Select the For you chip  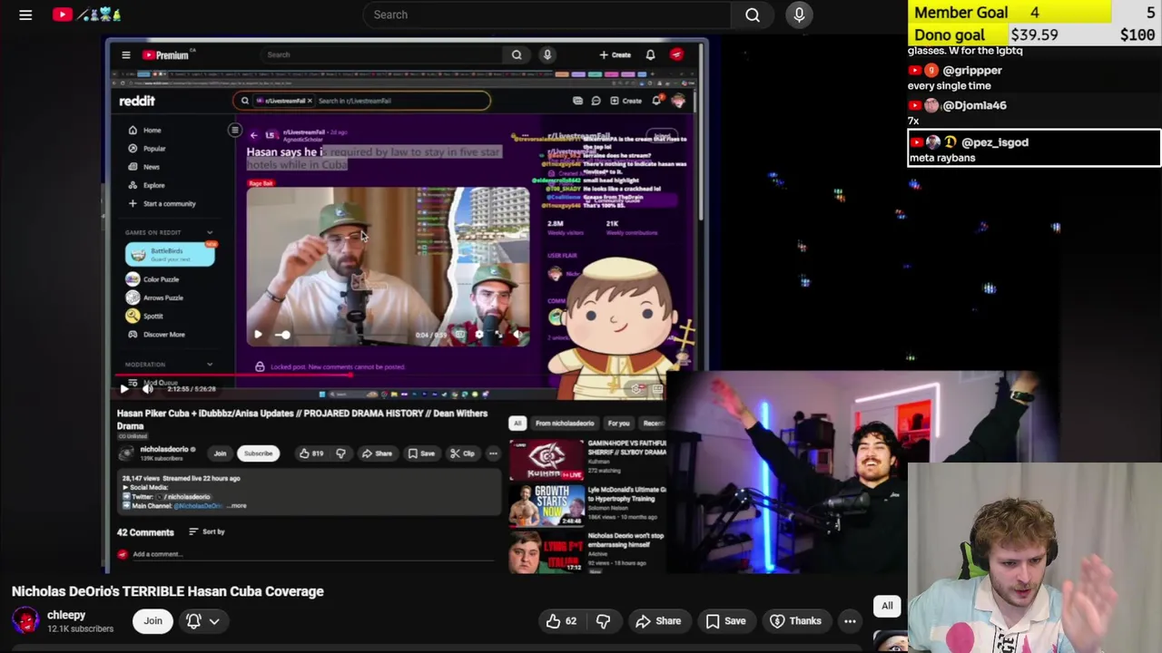coord(618,424)
